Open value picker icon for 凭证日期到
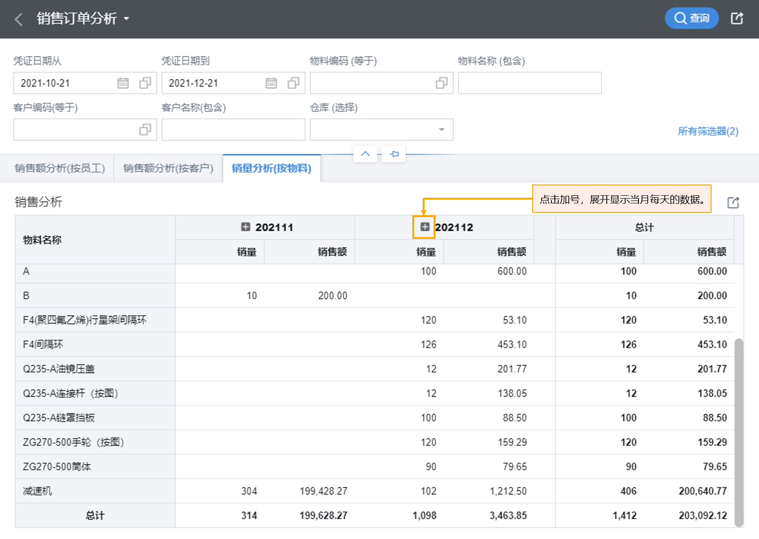759x539 pixels. pos(294,83)
